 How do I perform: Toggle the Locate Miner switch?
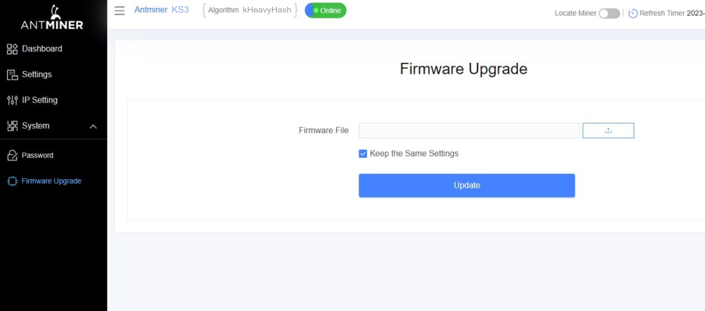pyautogui.click(x=609, y=13)
